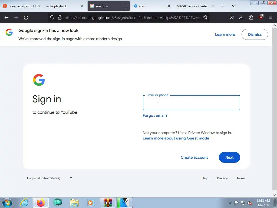The image size is (277, 208).
Task: Click the scrollbar down arrow
Action: click(x=275, y=195)
